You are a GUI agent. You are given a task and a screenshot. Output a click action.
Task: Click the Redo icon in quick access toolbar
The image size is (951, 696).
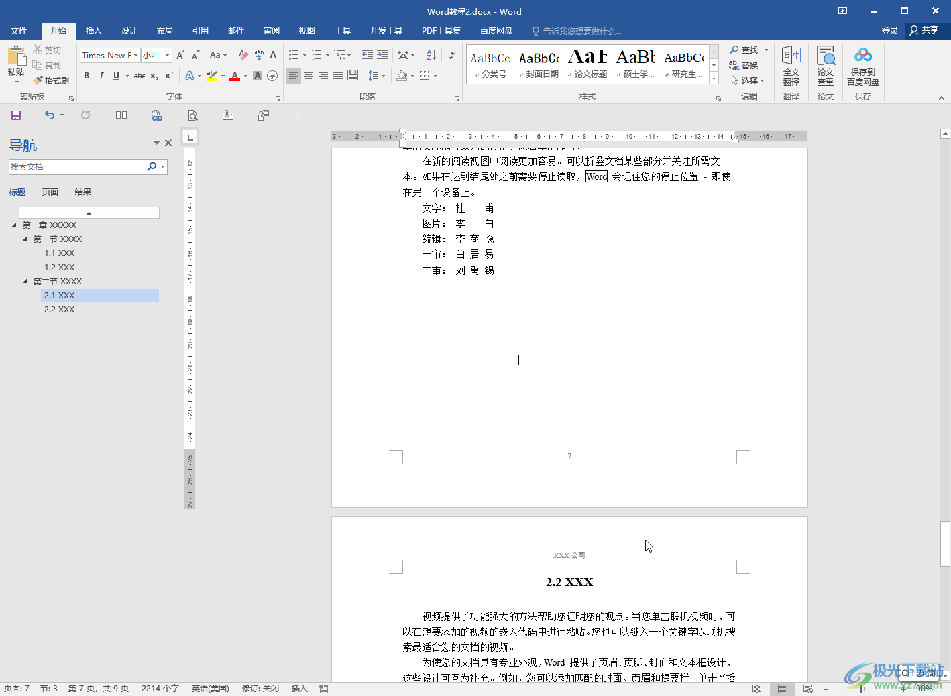(x=85, y=115)
